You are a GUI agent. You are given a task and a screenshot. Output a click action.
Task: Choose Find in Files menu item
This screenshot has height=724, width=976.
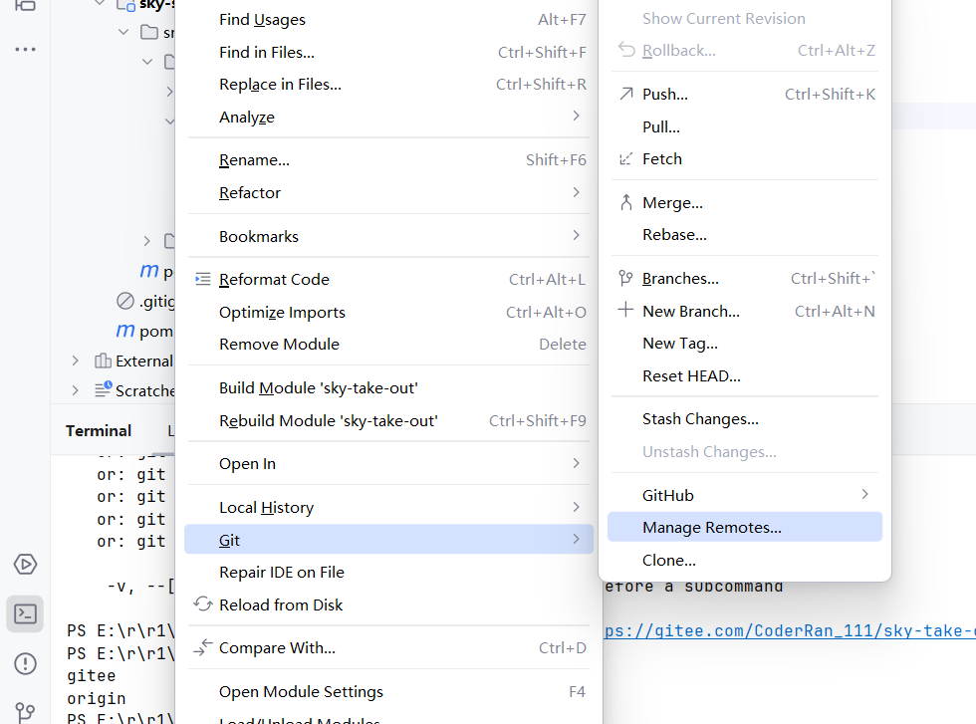click(389, 53)
